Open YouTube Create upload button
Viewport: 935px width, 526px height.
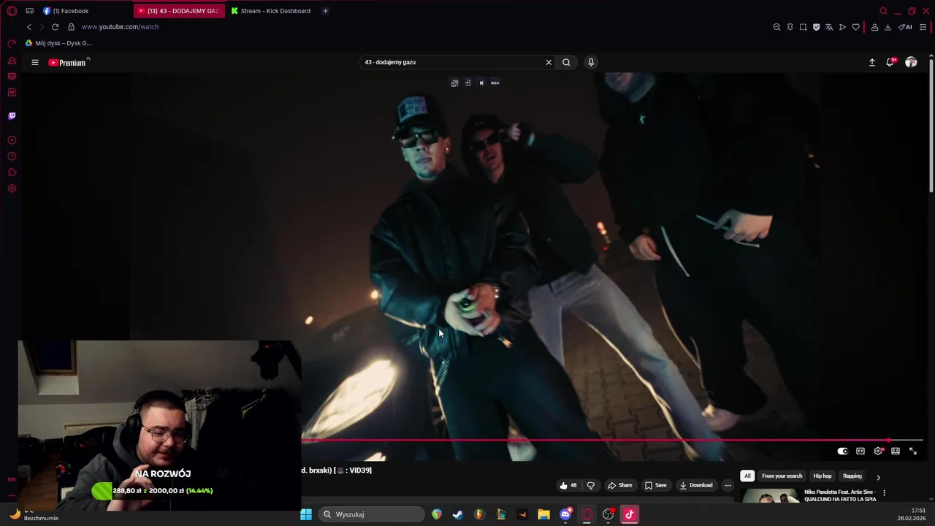click(x=872, y=63)
